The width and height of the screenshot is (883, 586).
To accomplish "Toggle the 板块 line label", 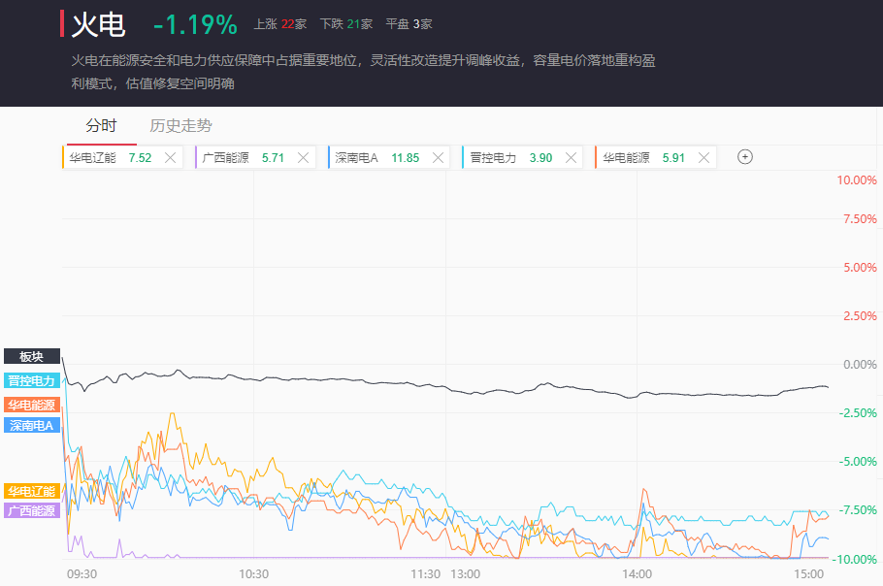I will pos(32,357).
